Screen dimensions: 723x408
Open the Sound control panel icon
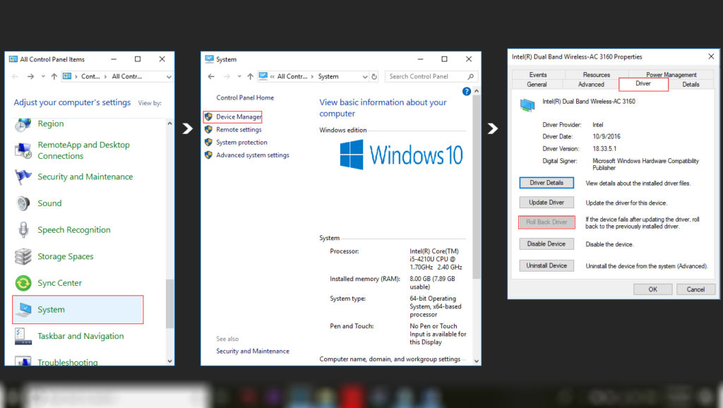click(23, 203)
